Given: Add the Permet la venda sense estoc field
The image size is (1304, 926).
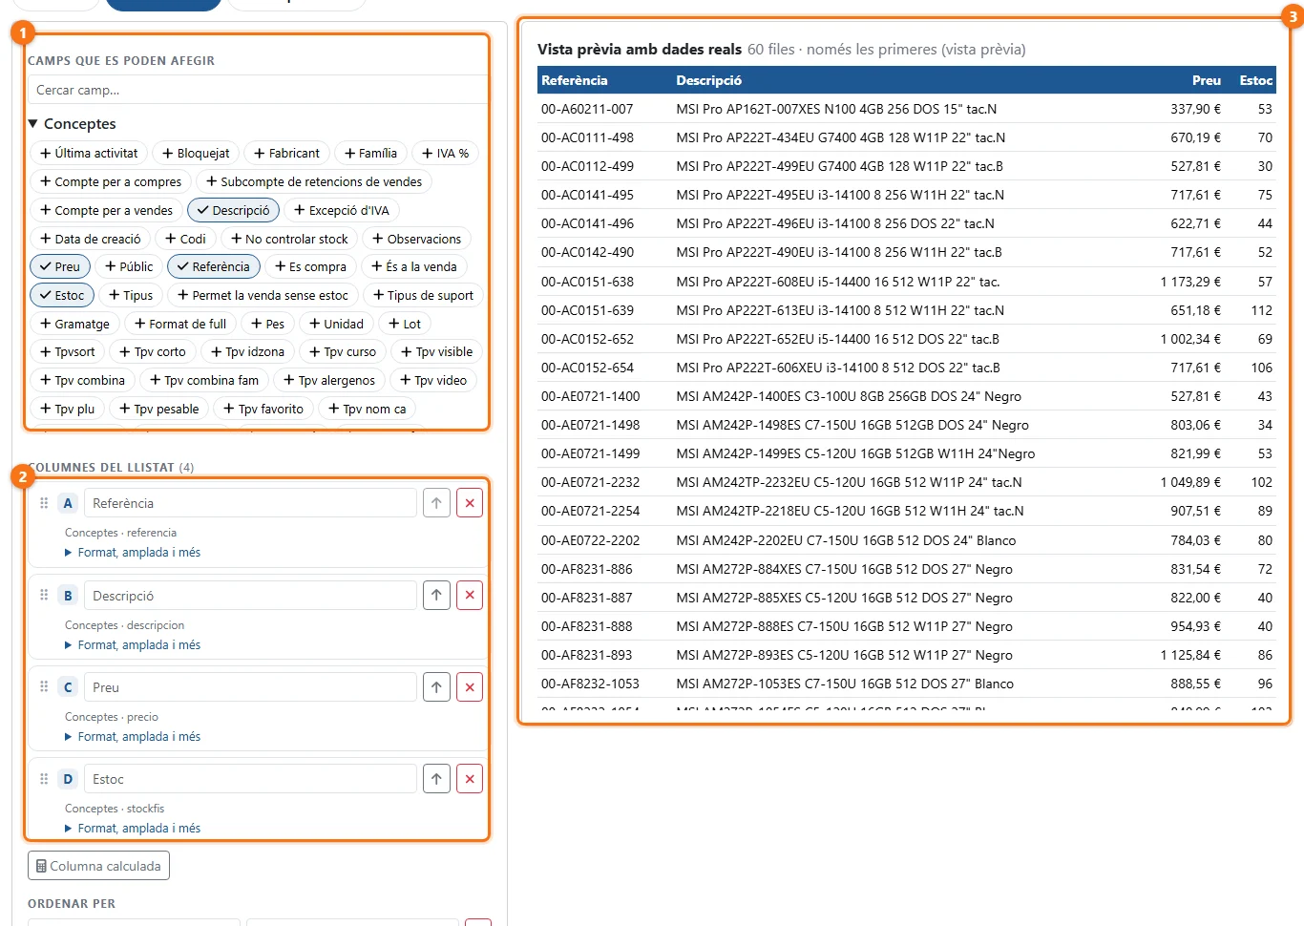Looking at the screenshot, I should pyautogui.click(x=263, y=295).
